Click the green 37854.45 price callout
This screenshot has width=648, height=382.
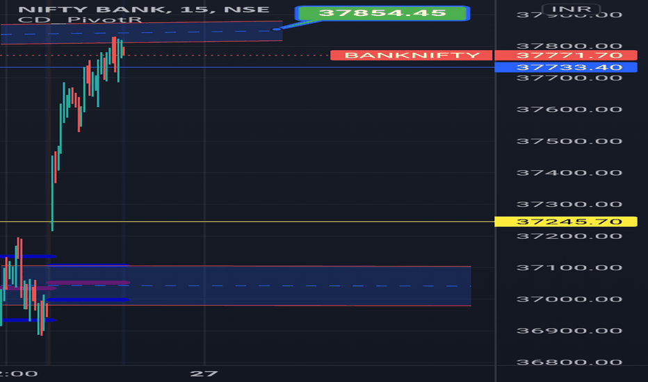tap(382, 13)
